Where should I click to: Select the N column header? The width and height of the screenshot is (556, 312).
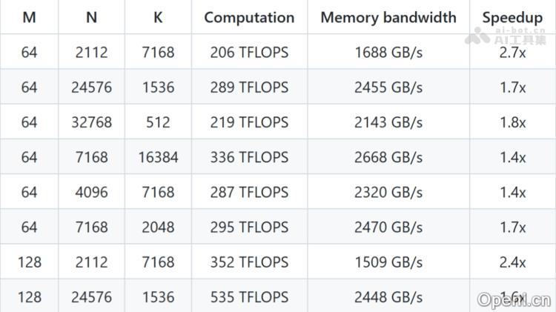point(91,18)
